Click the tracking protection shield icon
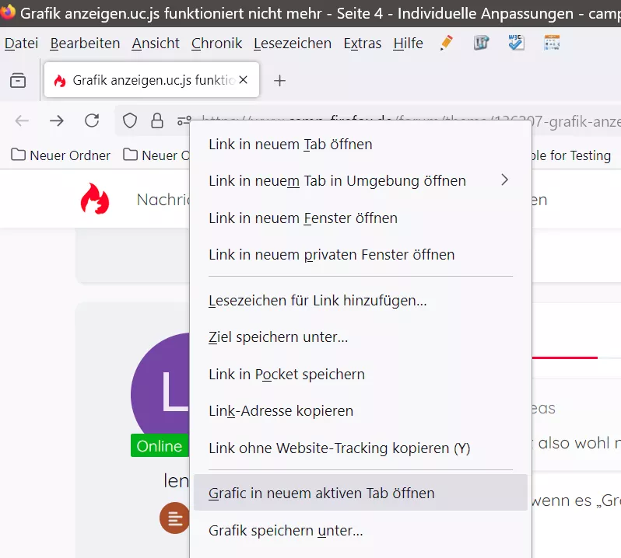Image resolution: width=621 pixels, height=558 pixels. pos(129,120)
